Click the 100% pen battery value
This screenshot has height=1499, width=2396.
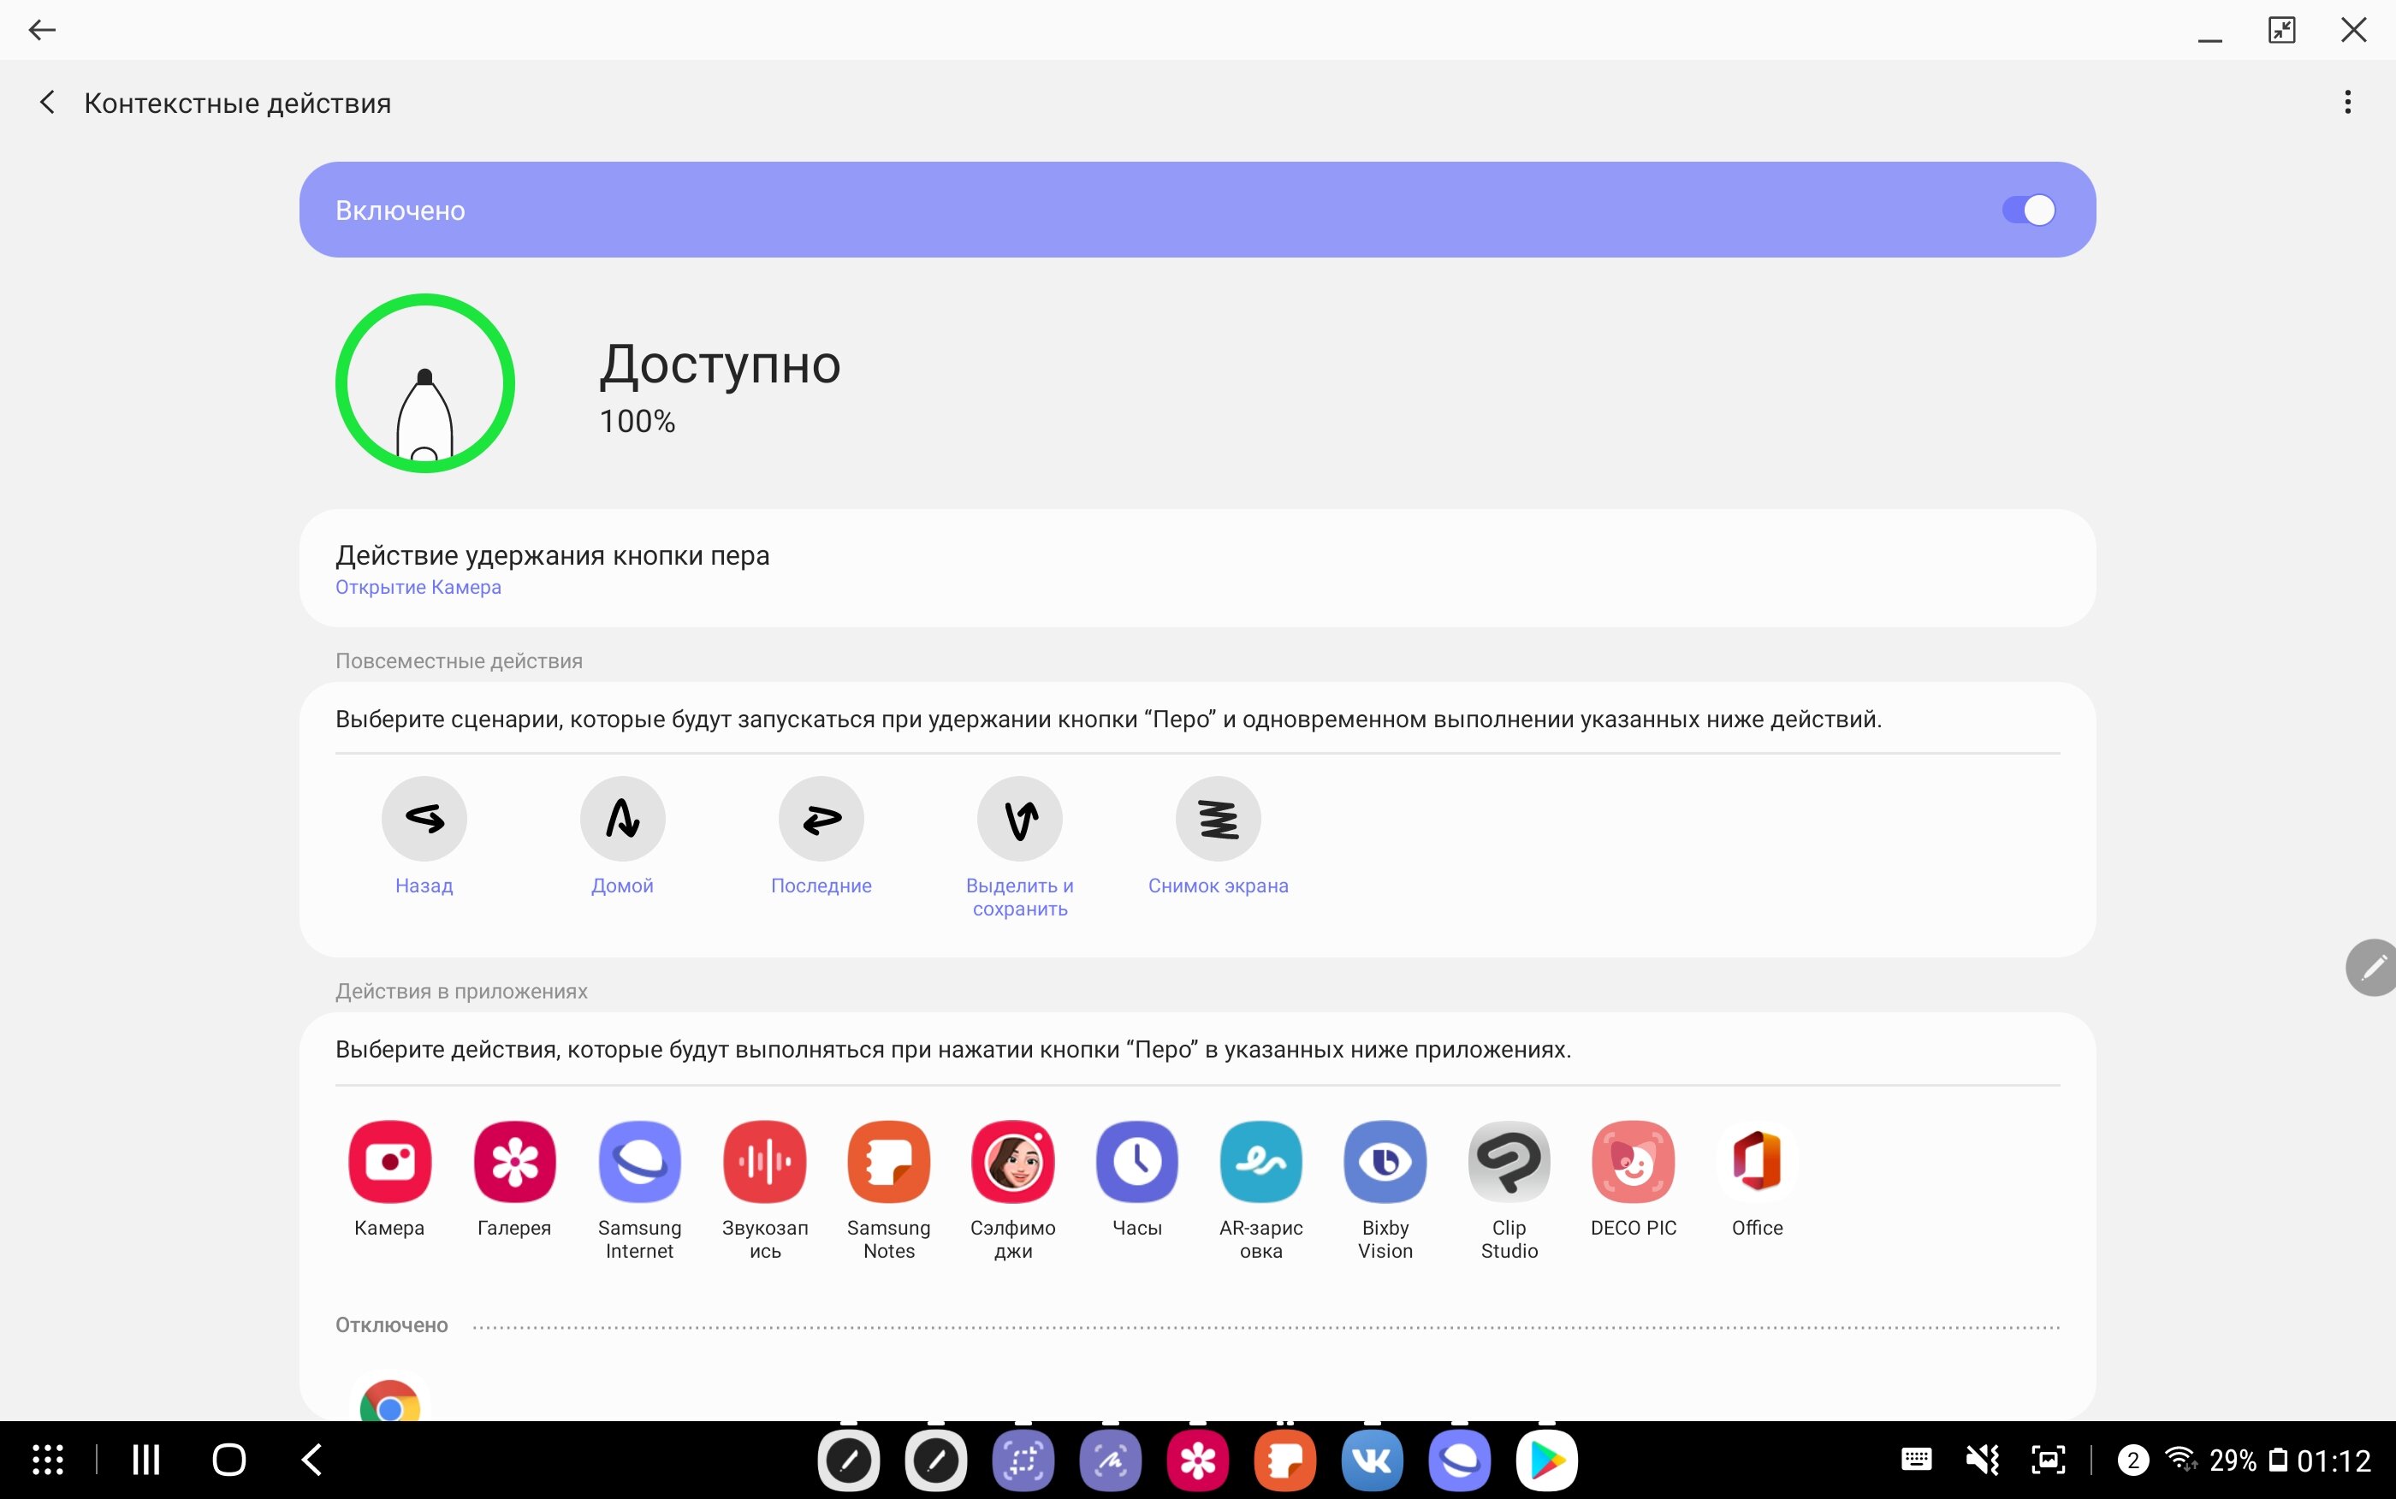pos(638,421)
